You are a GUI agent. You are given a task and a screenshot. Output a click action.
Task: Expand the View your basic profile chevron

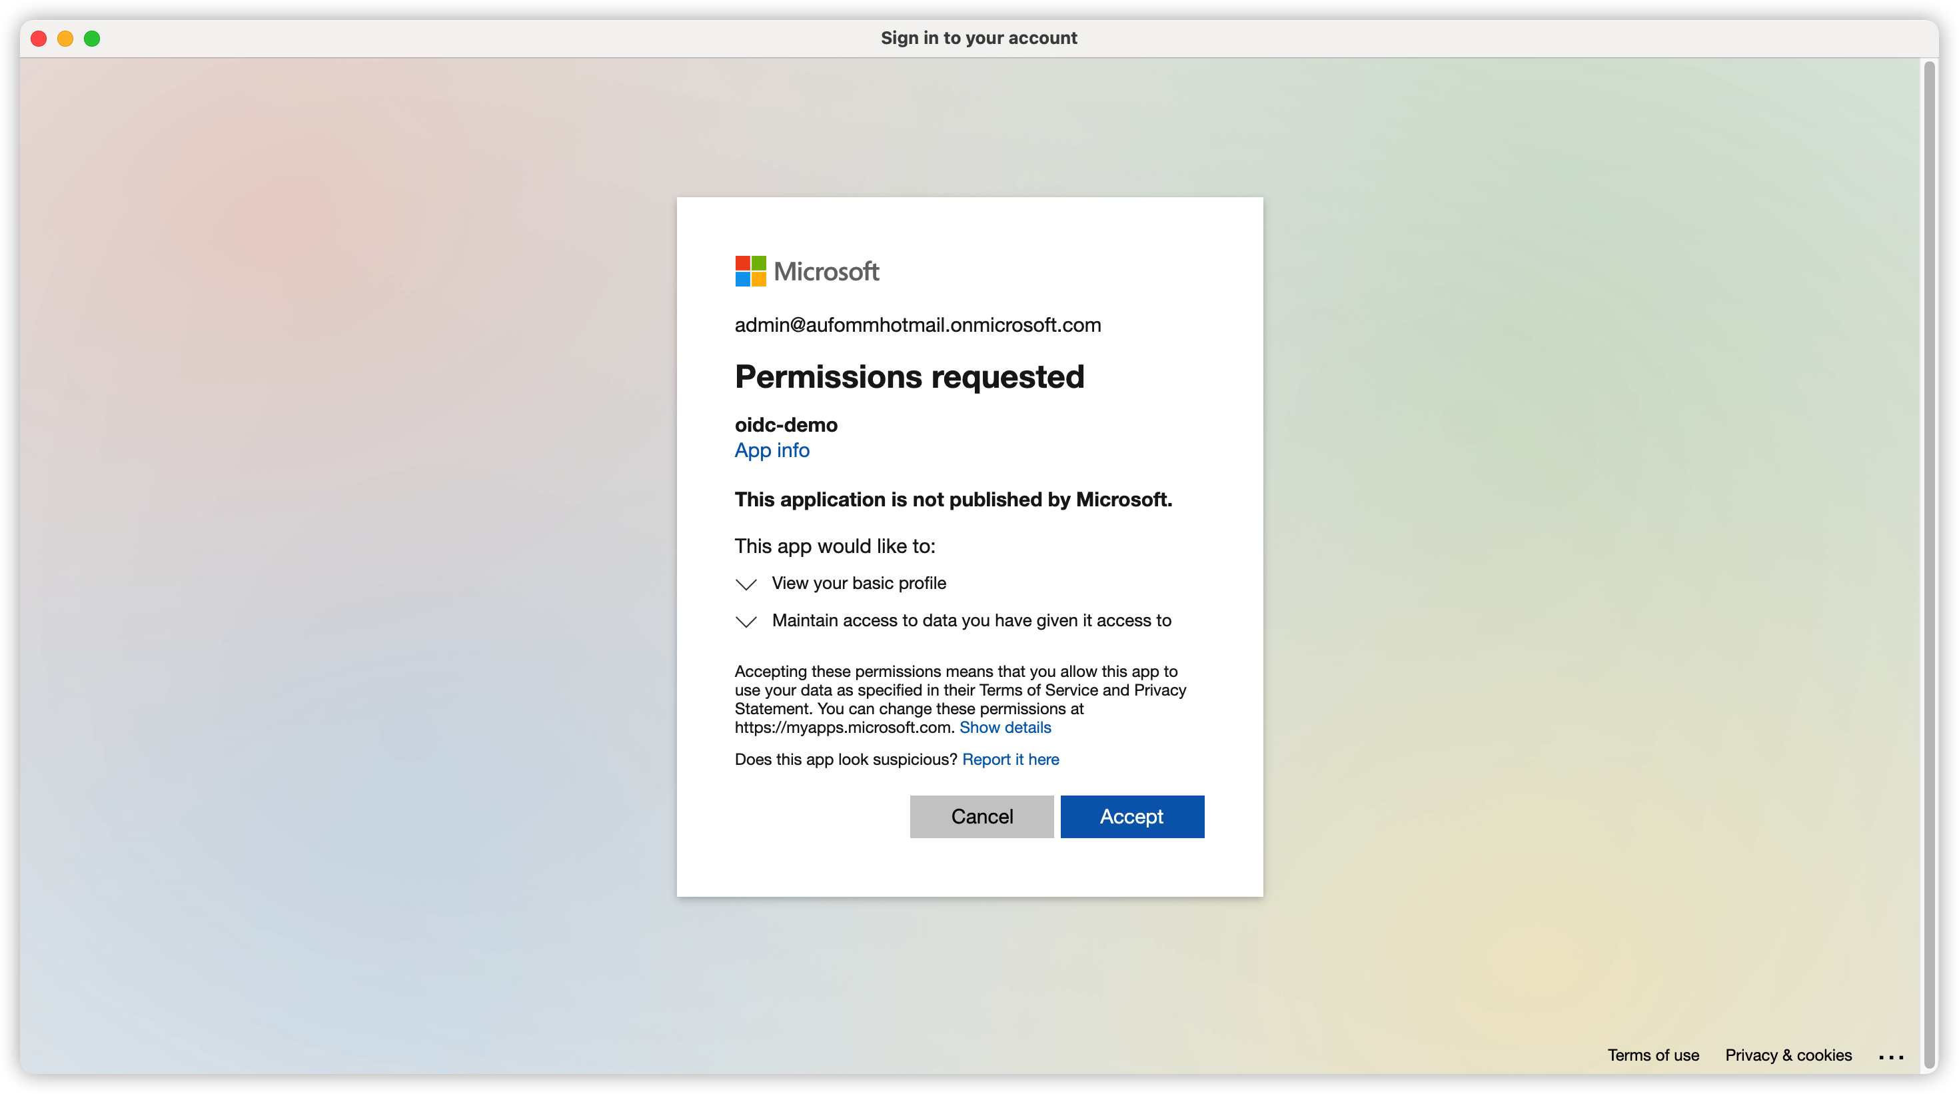pos(746,584)
